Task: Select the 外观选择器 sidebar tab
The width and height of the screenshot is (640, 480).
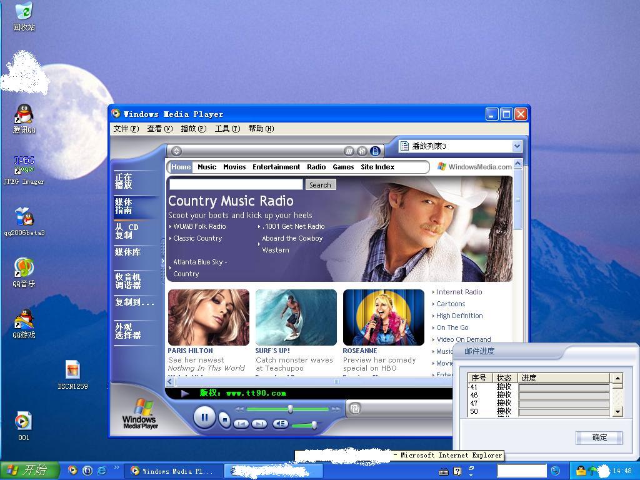Action: [135, 331]
